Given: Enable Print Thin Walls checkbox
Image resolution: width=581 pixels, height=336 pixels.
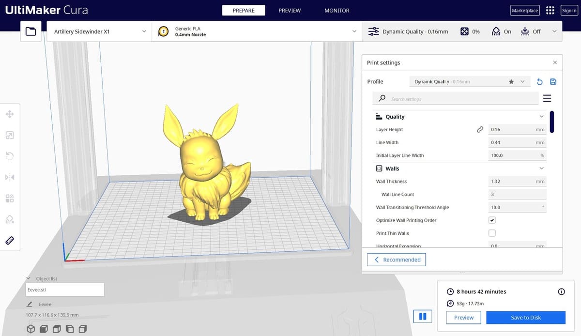Looking at the screenshot, I should point(492,233).
